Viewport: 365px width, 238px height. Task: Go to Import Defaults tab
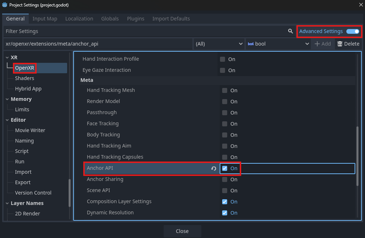tap(171, 19)
